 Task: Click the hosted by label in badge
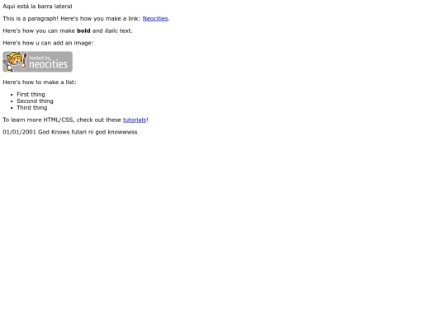pos(40,58)
